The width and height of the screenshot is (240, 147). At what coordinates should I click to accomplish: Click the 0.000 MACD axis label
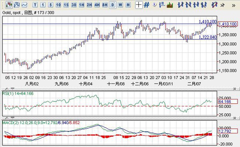click(x=224, y=136)
